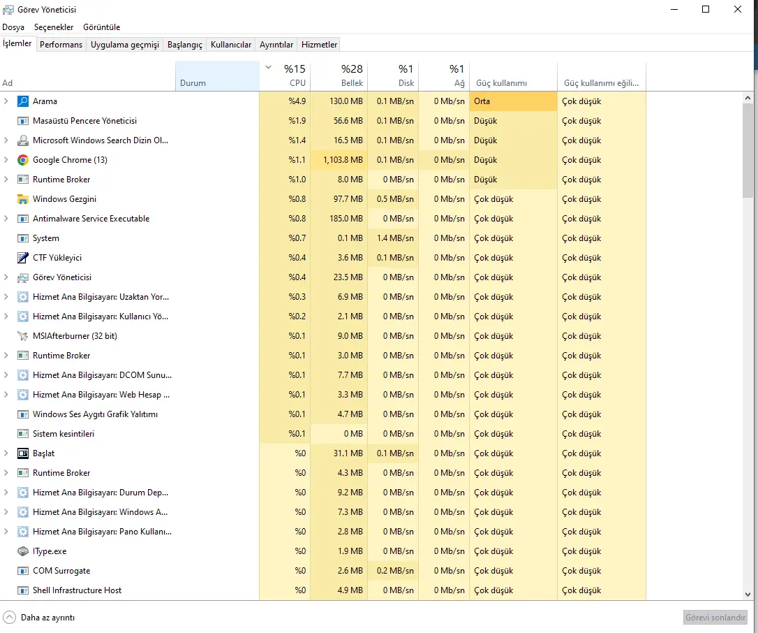
Task: Expand Hizmet Ana Bilgisayarı: Pano Kullanı... row
Action: [x=6, y=532]
